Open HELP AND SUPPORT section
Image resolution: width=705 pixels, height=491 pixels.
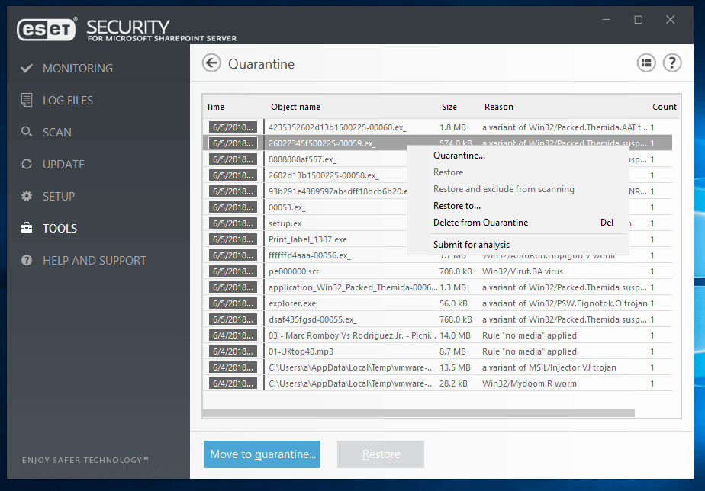coord(95,261)
